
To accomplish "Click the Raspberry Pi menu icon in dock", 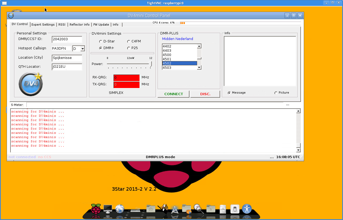I will tap(96, 209).
